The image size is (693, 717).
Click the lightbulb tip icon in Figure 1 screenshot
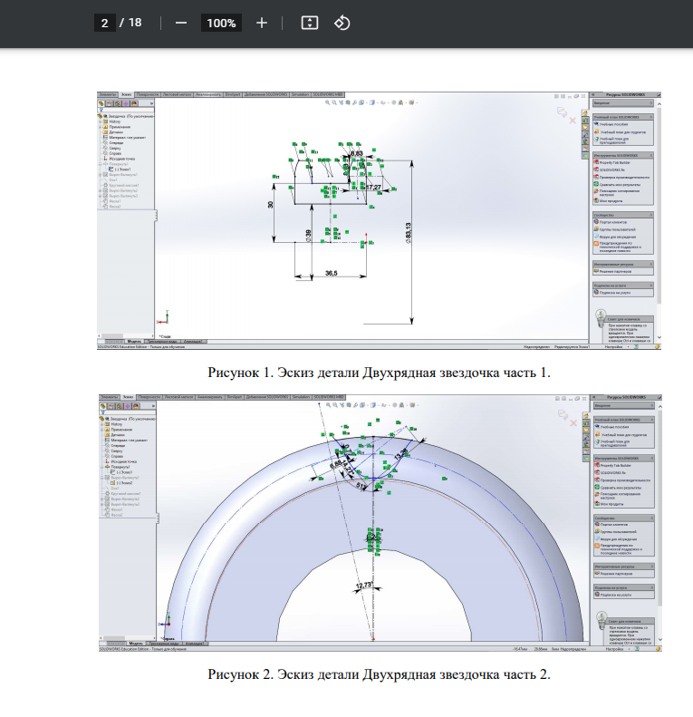(601, 318)
